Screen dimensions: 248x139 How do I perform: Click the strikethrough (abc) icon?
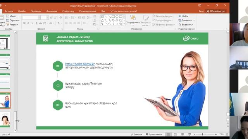point(41,23)
